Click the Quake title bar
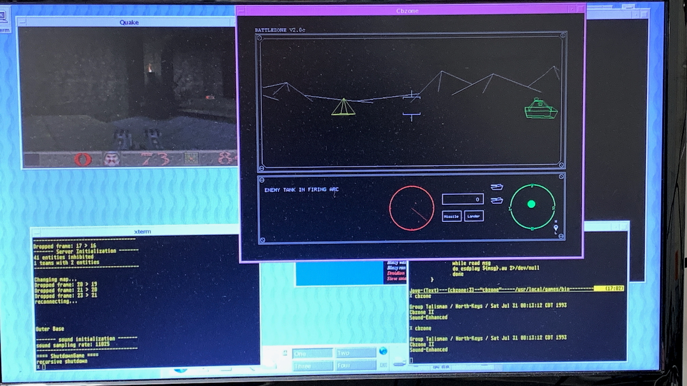The height and width of the screenshot is (386, 687). pyautogui.click(x=129, y=22)
